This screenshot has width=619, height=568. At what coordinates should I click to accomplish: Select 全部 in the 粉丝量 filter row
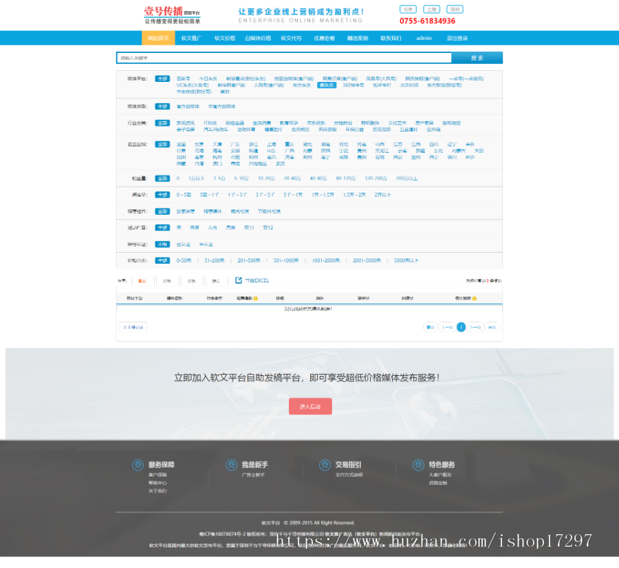162,178
